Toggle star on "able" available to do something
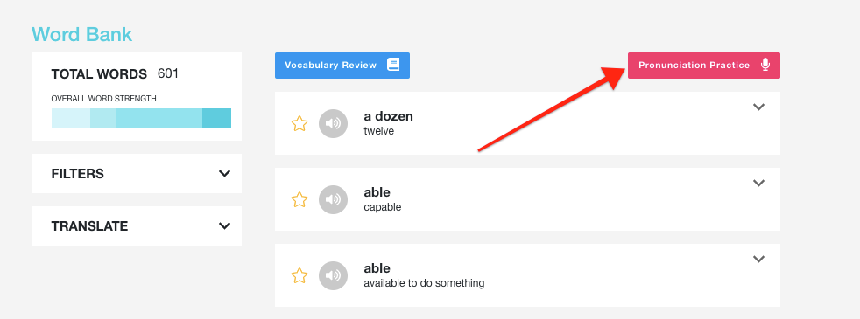860x319 pixels. pos(300,276)
